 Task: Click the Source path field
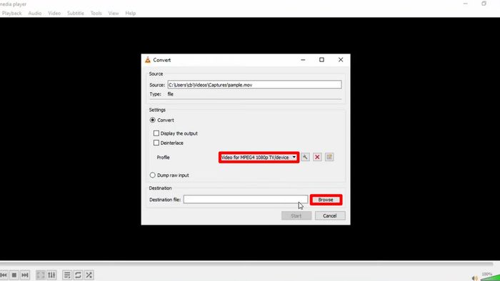tap(254, 85)
